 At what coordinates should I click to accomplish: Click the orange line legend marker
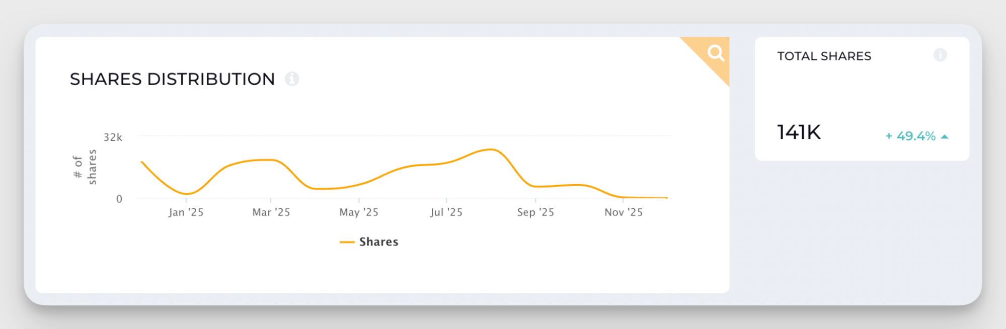[x=347, y=241]
